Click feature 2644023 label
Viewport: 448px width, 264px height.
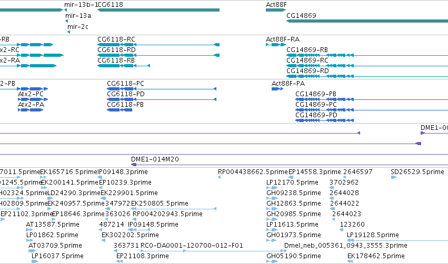[x=346, y=214]
